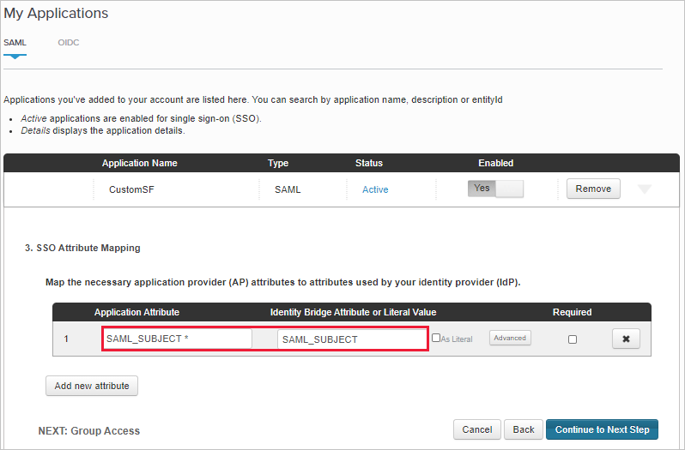Delete the SAML_SUBJECT attribute row with X icon

coord(626,339)
